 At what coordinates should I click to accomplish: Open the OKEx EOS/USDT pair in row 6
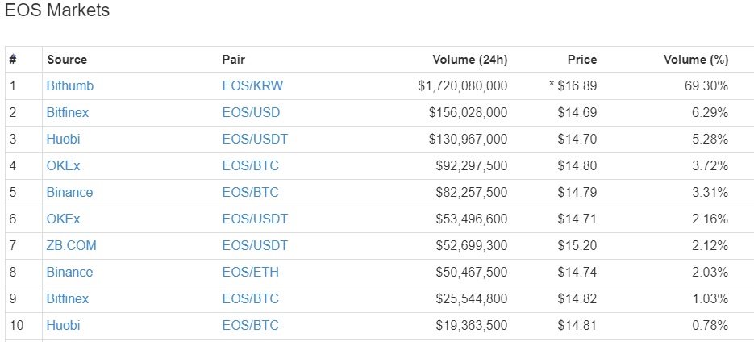coord(255,219)
